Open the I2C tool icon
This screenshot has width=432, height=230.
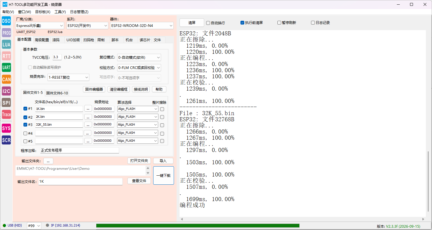pos(6,91)
